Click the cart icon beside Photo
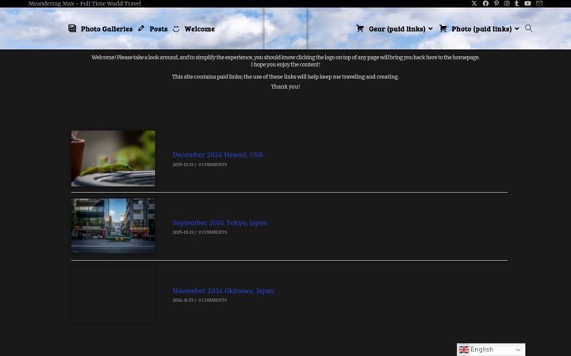Viewport: 571px width, 356px height. pos(443,28)
